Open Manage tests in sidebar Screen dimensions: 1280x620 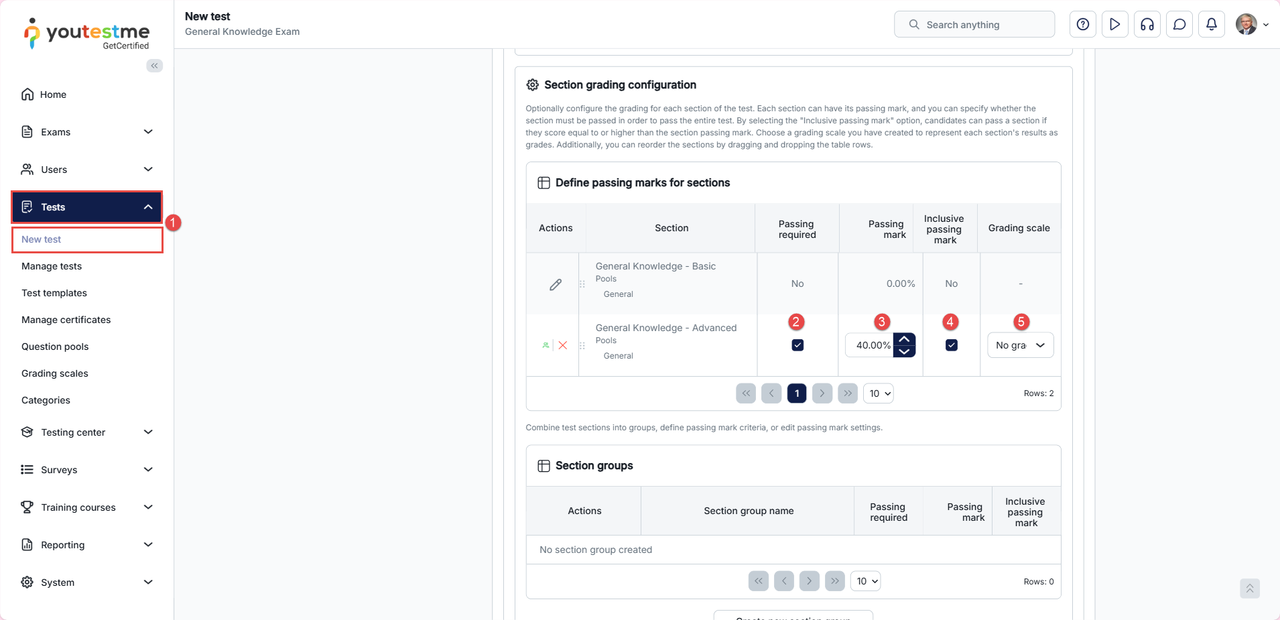(x=52, y=266)
